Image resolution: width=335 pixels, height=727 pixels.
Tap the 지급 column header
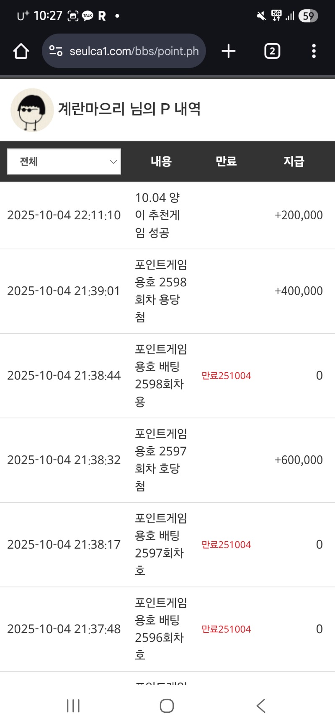294,161
